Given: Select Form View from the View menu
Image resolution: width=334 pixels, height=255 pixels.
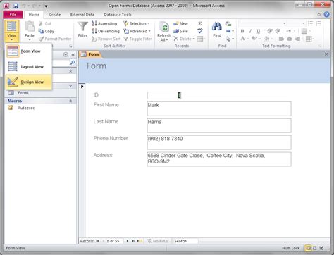Looking at the screenshot, I should pyautogui.click(x=28, y=51).
